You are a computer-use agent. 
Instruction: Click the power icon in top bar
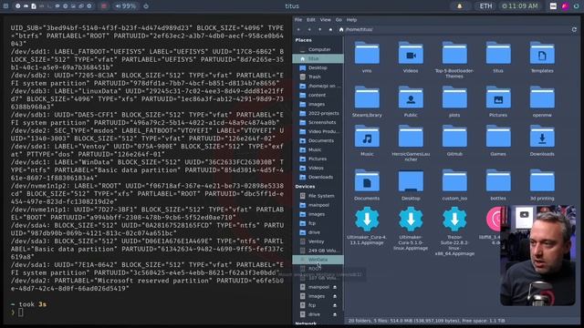click(x=146, y=6)
